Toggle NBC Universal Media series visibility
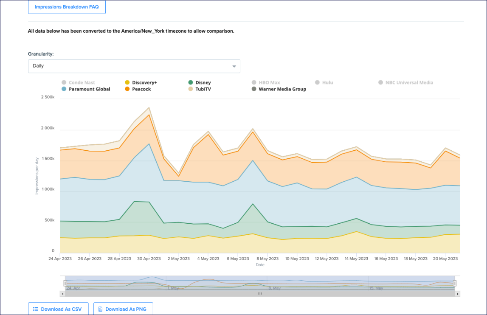 point(405,82)
